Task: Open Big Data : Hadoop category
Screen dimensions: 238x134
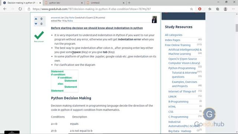Action: [x=180, y=131]
